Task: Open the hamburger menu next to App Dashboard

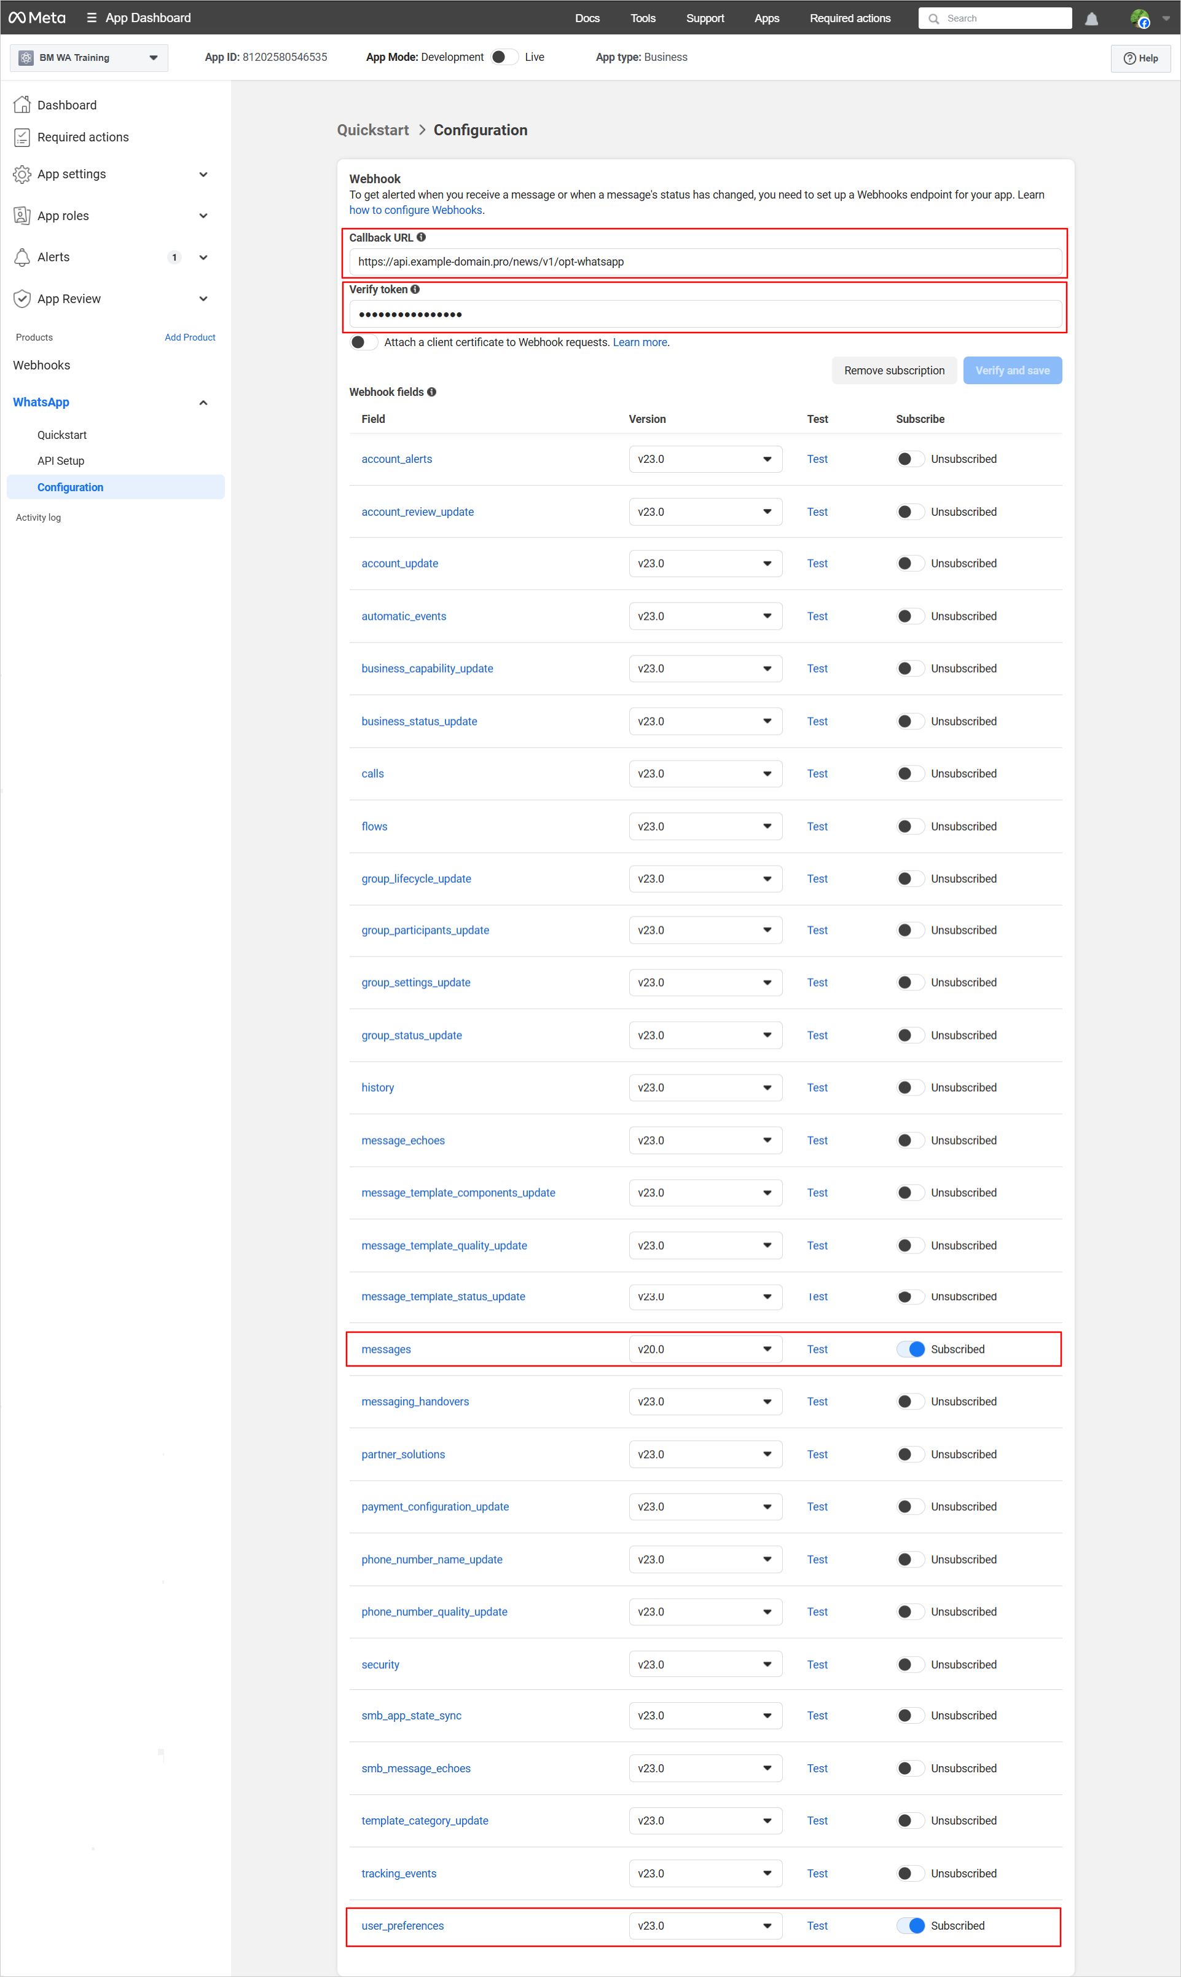Action: point(92,17)
